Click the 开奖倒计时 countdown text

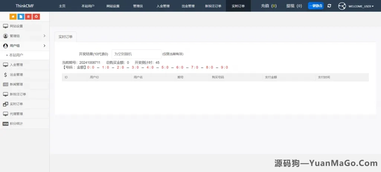tap(147, 62)
